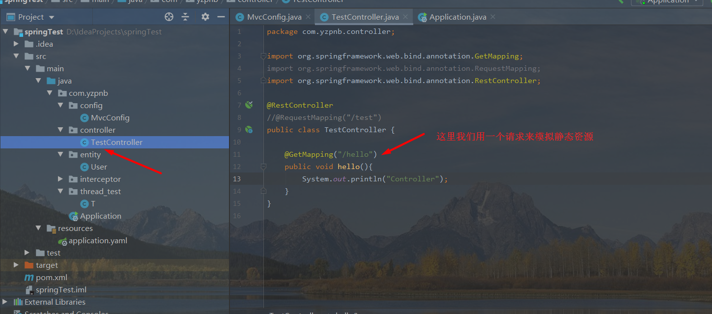Expand the target folder
The height and width of the screenshot is (314, 712).
(x=17, y=265)
